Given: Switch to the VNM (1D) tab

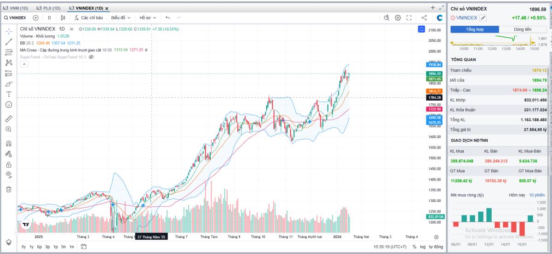Looking at the screenshot, I should click(x=16, y=8).
